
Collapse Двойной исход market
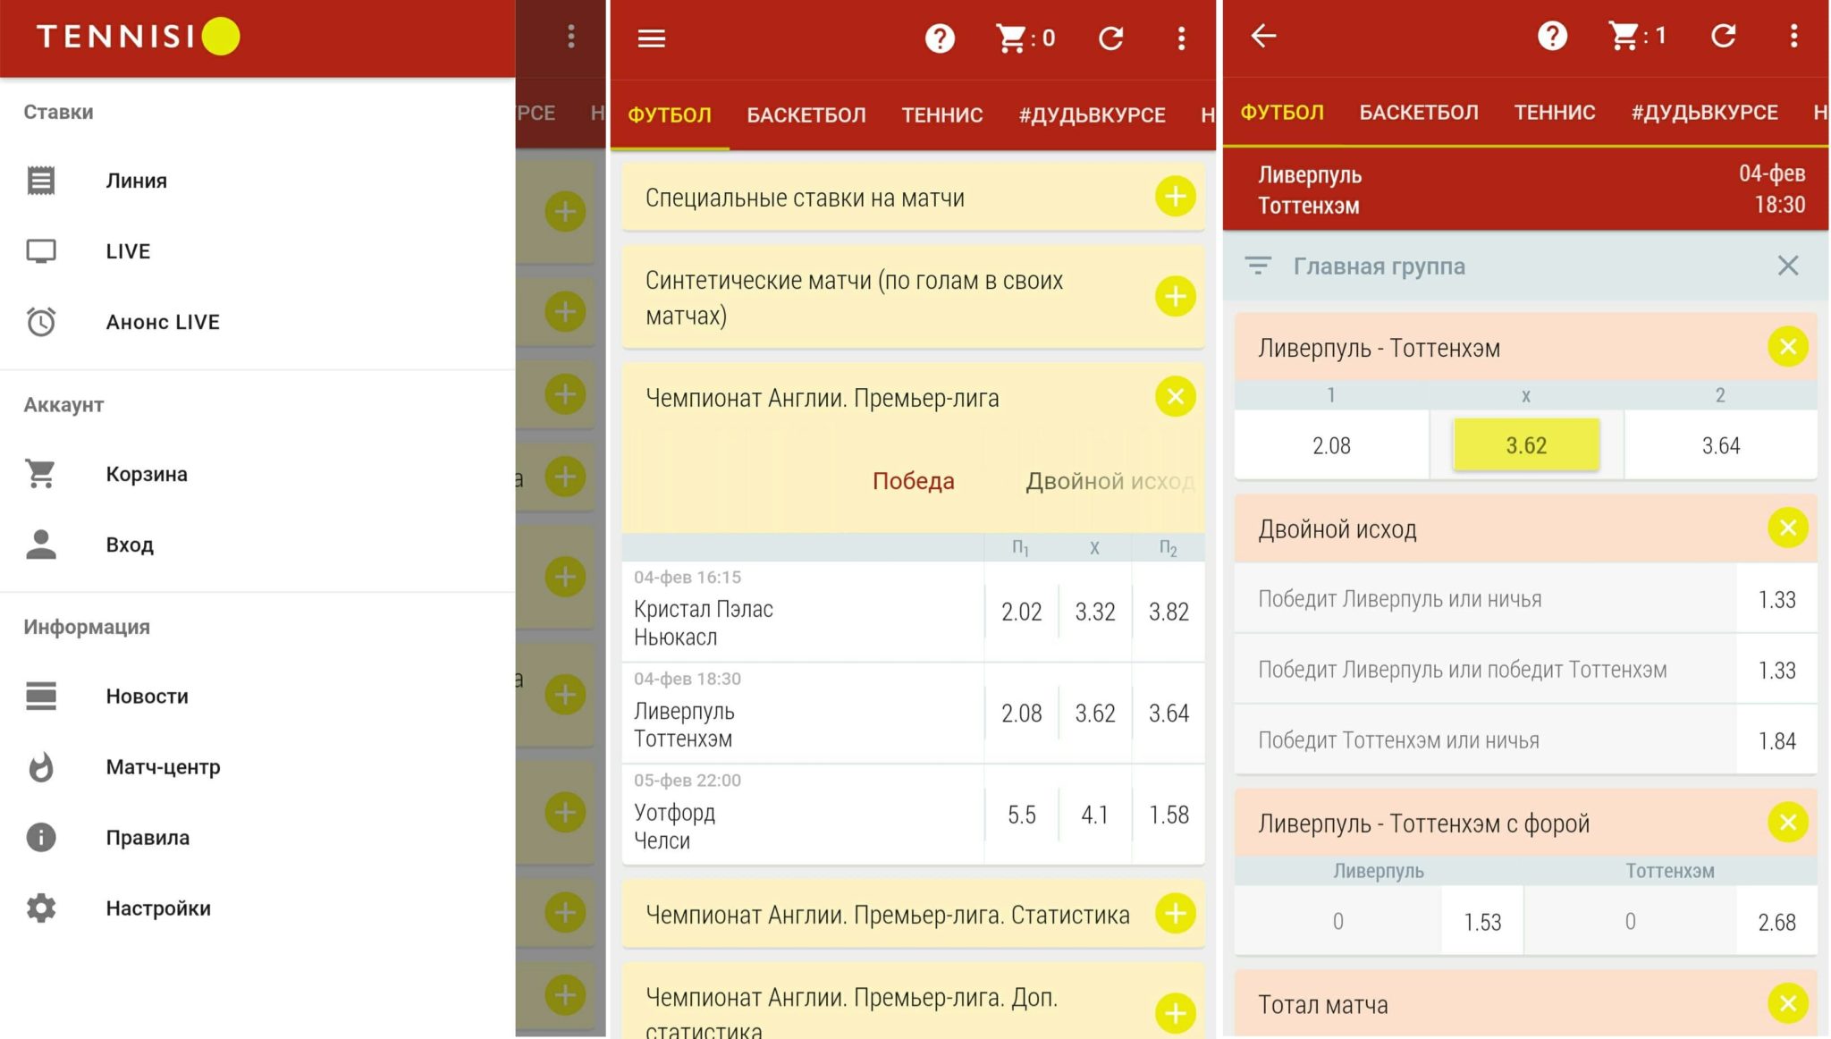[x=1787, y=528]
